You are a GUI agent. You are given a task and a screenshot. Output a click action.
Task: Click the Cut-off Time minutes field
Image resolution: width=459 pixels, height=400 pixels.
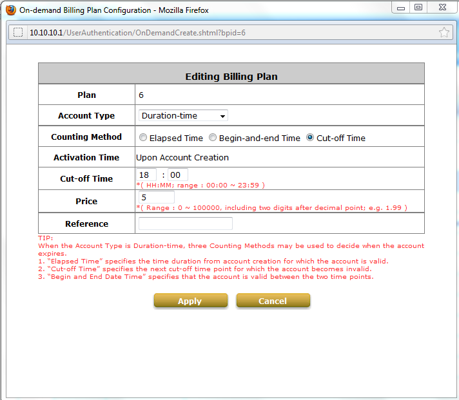[x=178, y=175]
